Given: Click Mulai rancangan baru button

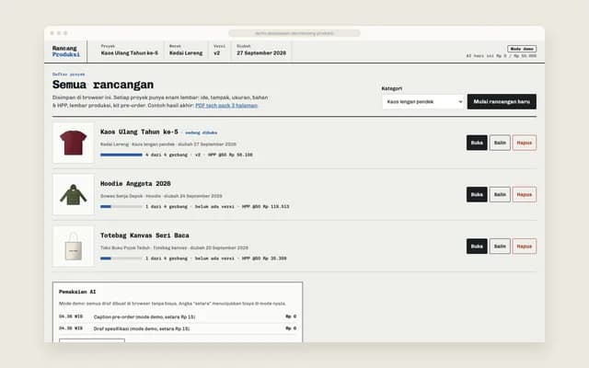Looking at the screenshot, I should coord(502,102).
